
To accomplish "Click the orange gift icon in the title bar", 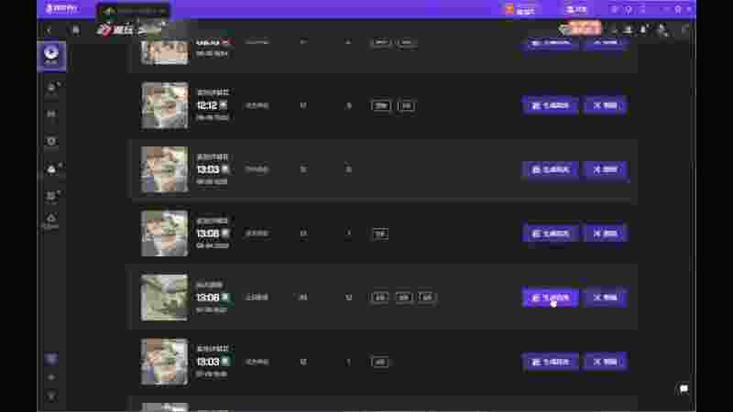I will [x=509, y=9].
